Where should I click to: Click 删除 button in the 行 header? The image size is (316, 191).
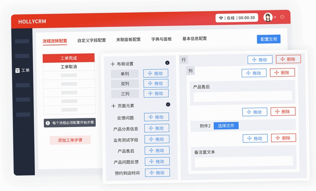(x=288, y=59)
